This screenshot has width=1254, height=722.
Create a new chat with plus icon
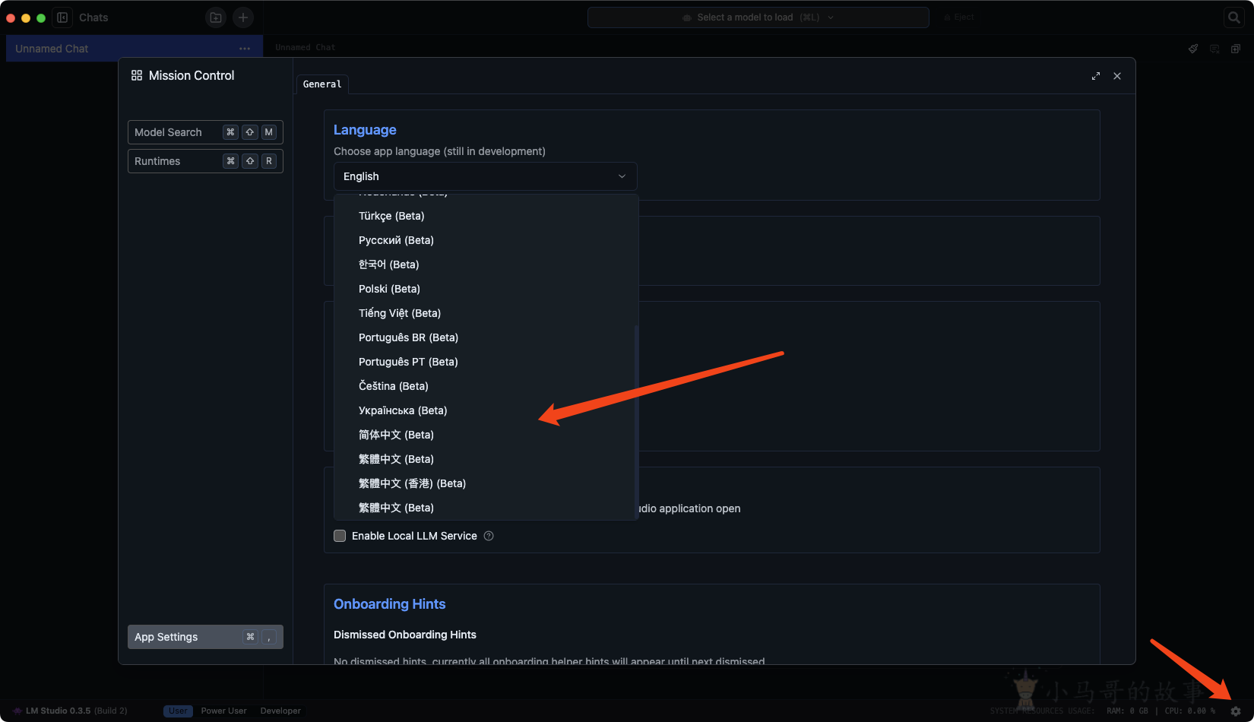pos(243,17)
